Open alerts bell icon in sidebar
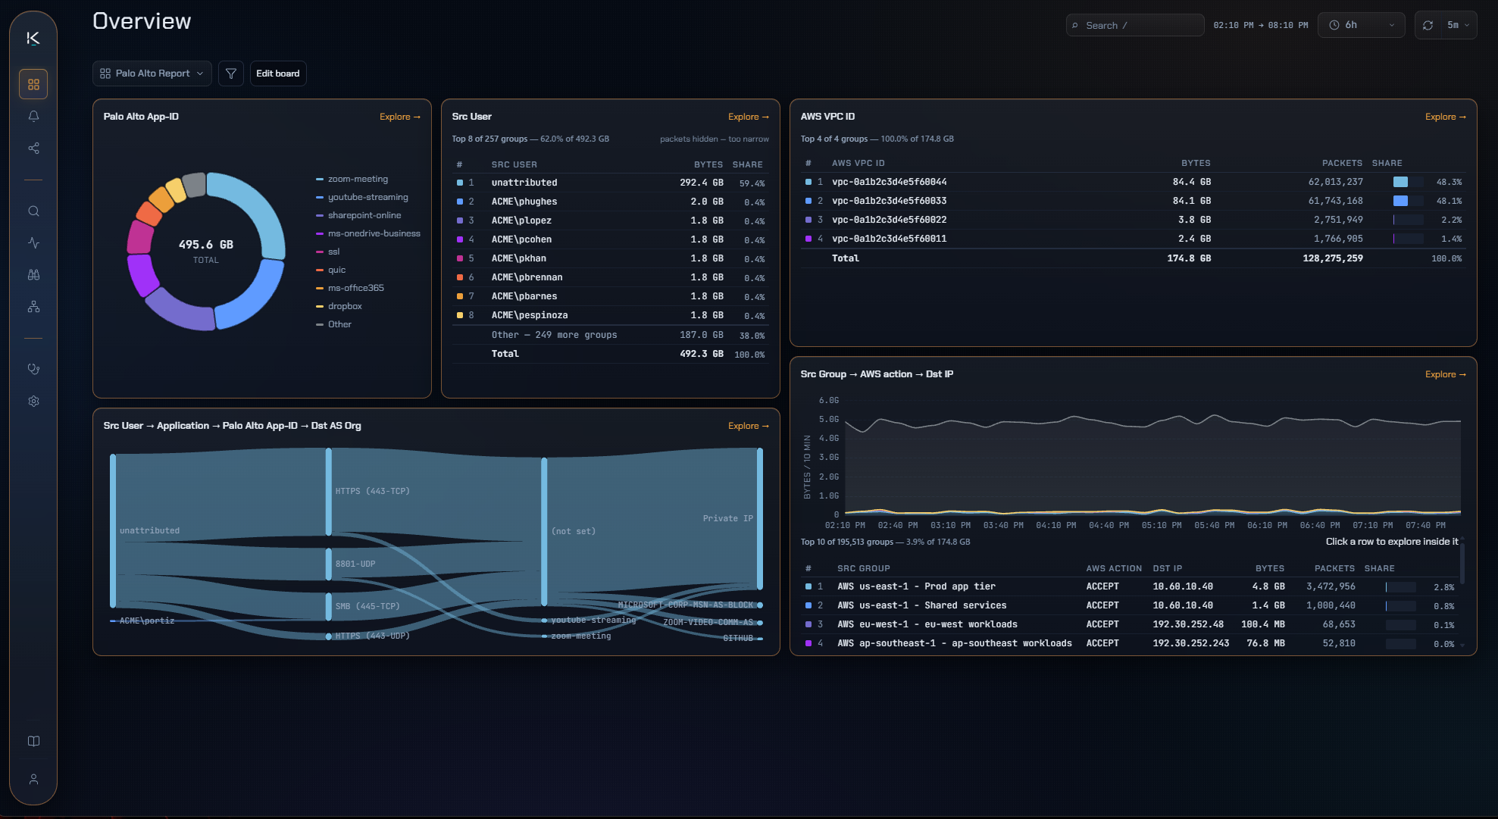This screenshot has height=819, width=1498. point(33,116)
